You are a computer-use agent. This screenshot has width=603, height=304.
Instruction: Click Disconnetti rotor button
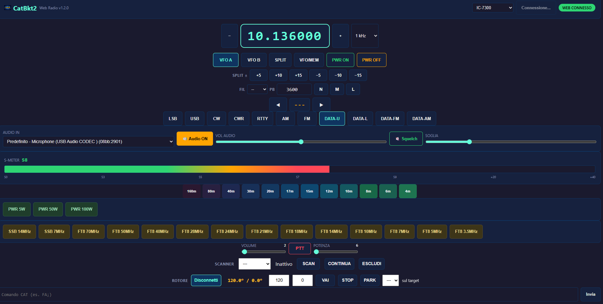[206, 280]
